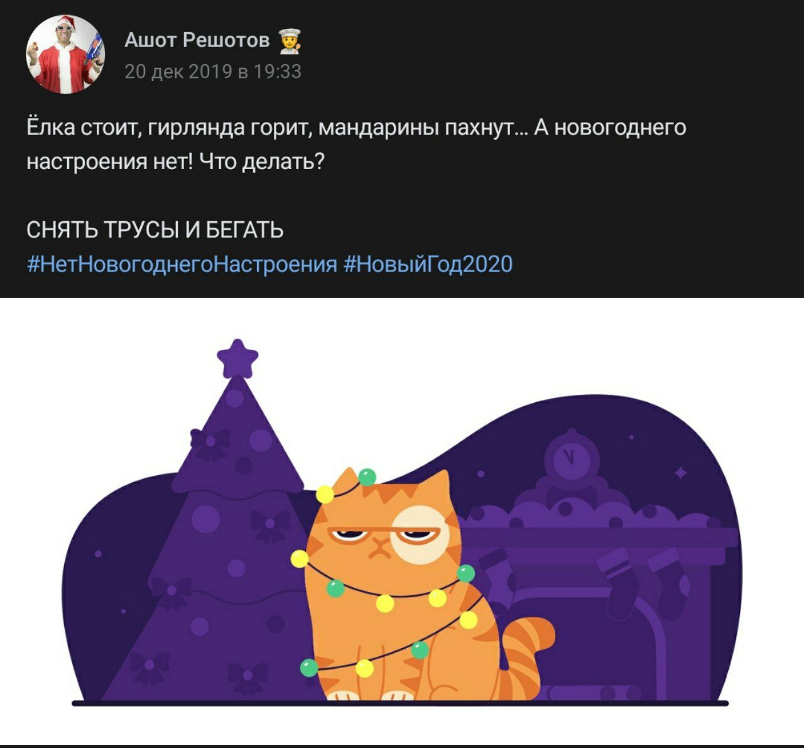Screen dimensions: 804x748
Task: Click the clock above the fireplace
Action: tap(570, 456)
